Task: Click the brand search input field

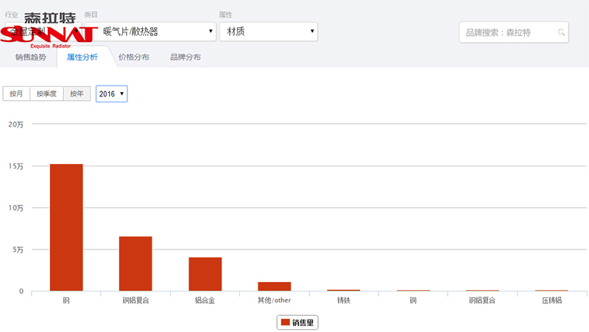Action: click(513, 32)
